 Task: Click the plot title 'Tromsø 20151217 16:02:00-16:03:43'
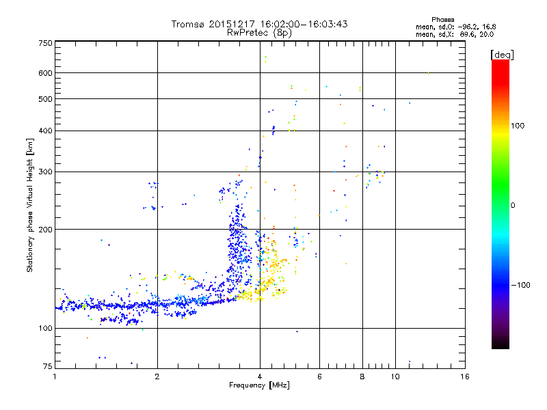click(259, 24)
